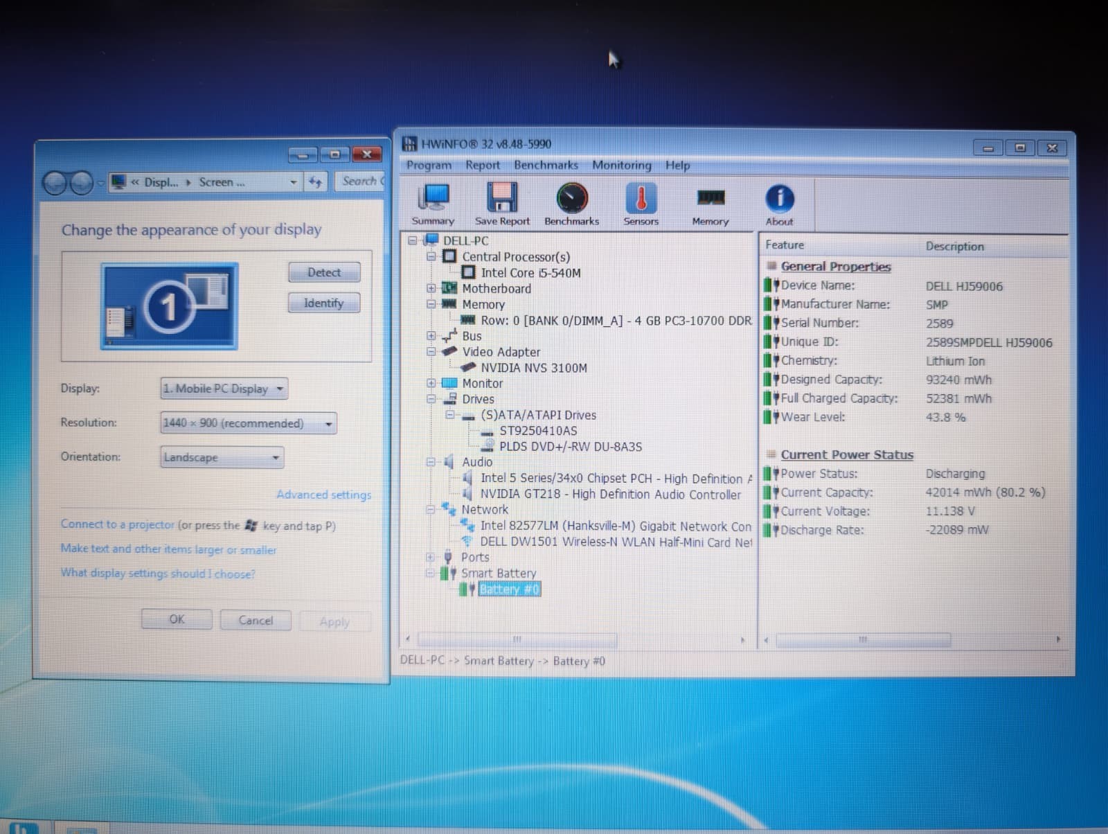
Task: Click the Monitor icon in tree
Action: pos(450,383)
